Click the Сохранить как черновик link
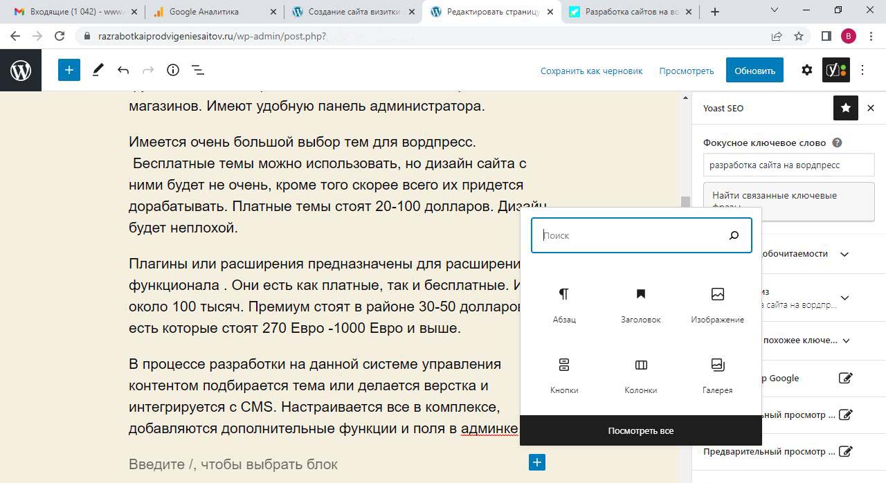The image size is (886, 483). [x=591, y=71]
